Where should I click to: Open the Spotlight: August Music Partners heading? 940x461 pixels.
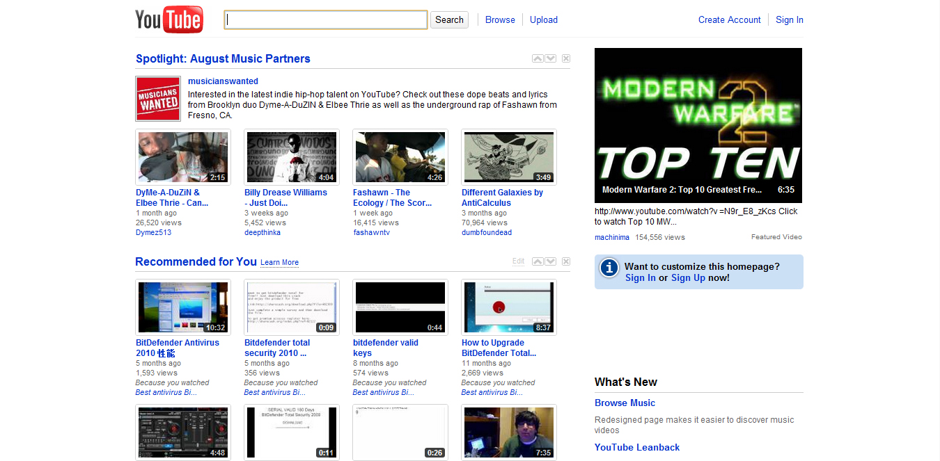pos(223,58)
